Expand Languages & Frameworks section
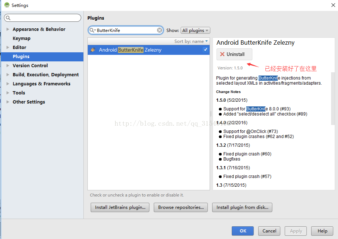The height and width of the screenshot is (239, 338). click(8, 84)
